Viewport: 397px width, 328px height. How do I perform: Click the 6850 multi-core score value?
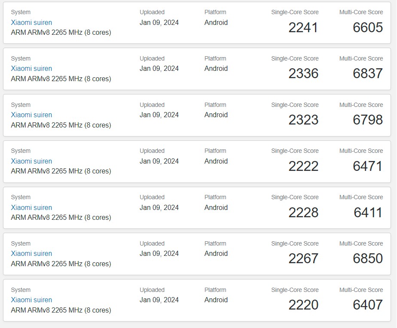(x=367, y=258)
